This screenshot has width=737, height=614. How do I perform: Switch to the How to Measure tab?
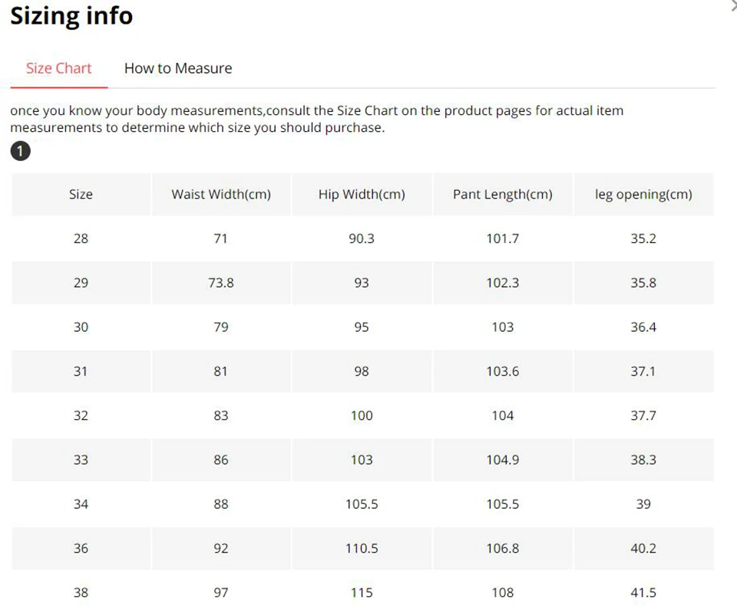tap(178, 68)
